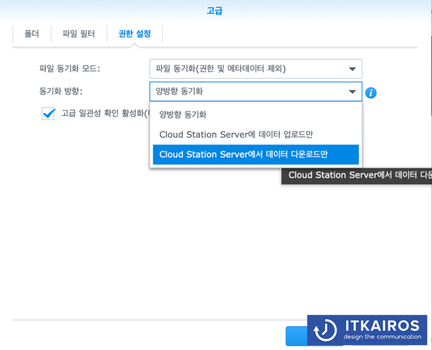Switch to the 파일 필터 tab

point(79,34)
